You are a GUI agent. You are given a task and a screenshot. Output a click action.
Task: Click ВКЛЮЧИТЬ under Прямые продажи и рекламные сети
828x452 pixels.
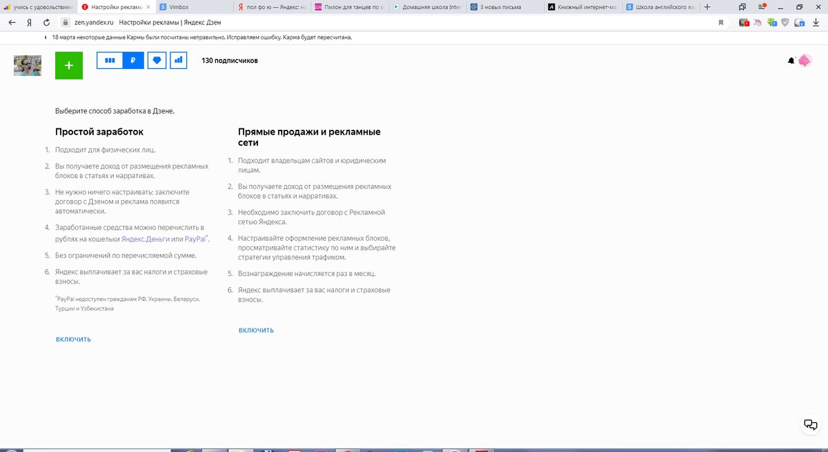pos(256,330)
